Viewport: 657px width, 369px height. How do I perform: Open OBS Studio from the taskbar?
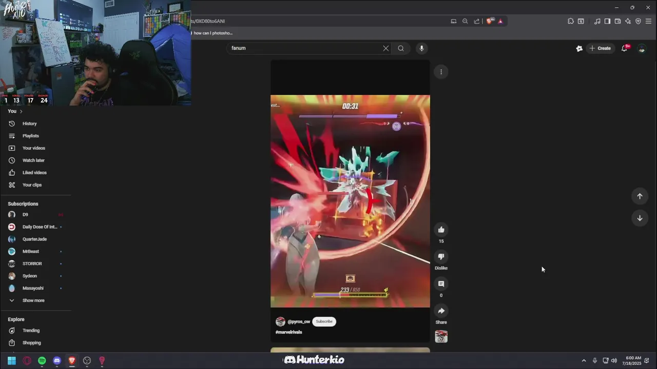(x=87, y=361)
